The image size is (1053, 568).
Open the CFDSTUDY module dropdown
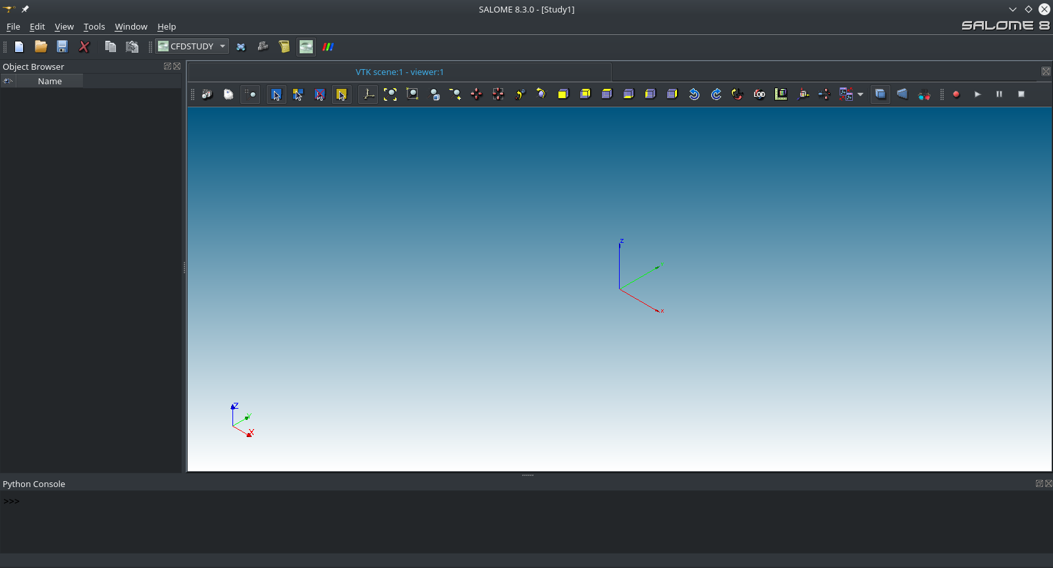click(192, 47)
